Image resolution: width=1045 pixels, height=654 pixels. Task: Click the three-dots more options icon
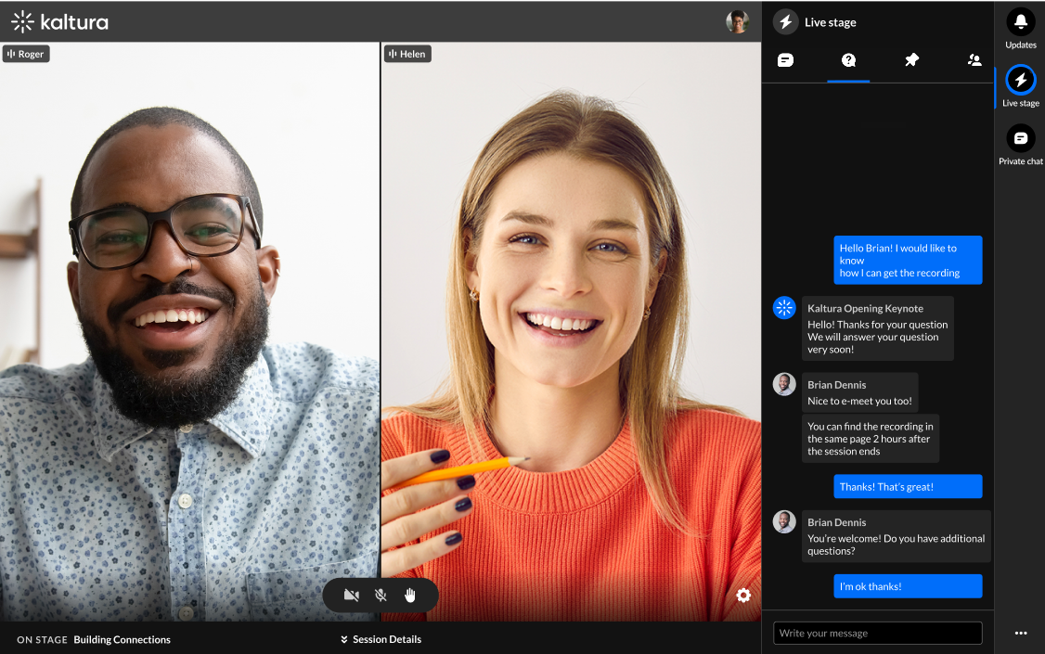point(1021,634)
